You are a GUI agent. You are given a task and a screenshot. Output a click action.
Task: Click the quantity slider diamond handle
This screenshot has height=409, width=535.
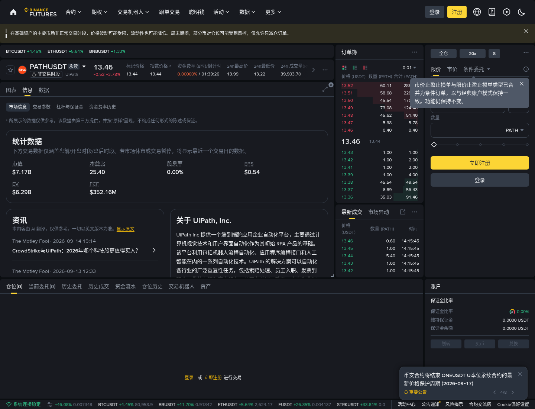[434, 145]
